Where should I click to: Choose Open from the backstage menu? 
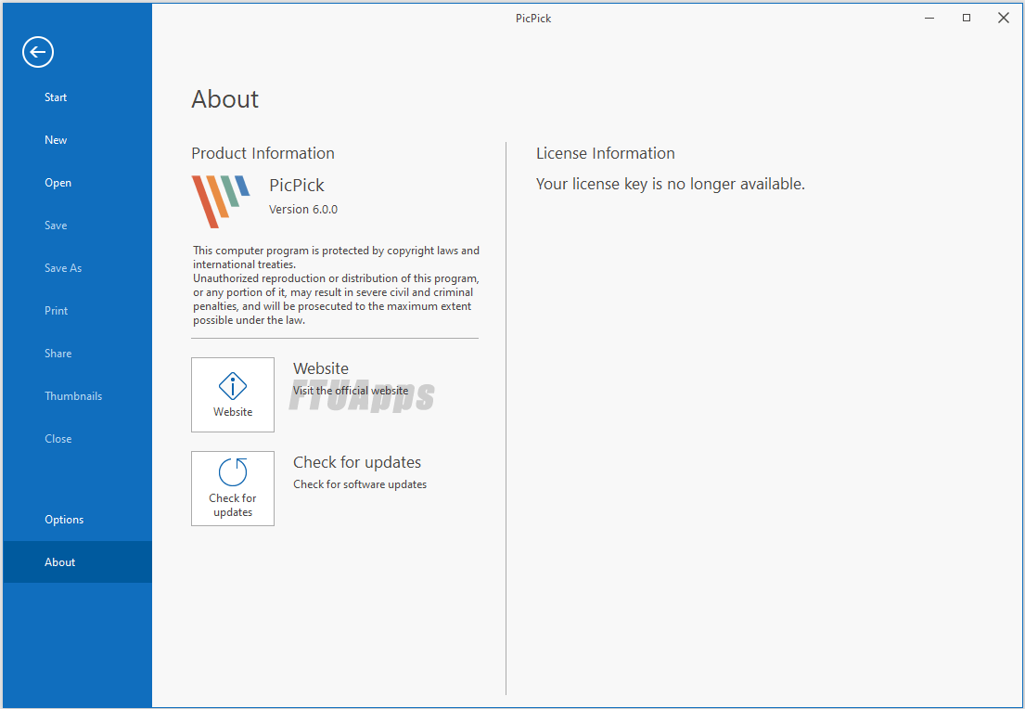[77, 183]
